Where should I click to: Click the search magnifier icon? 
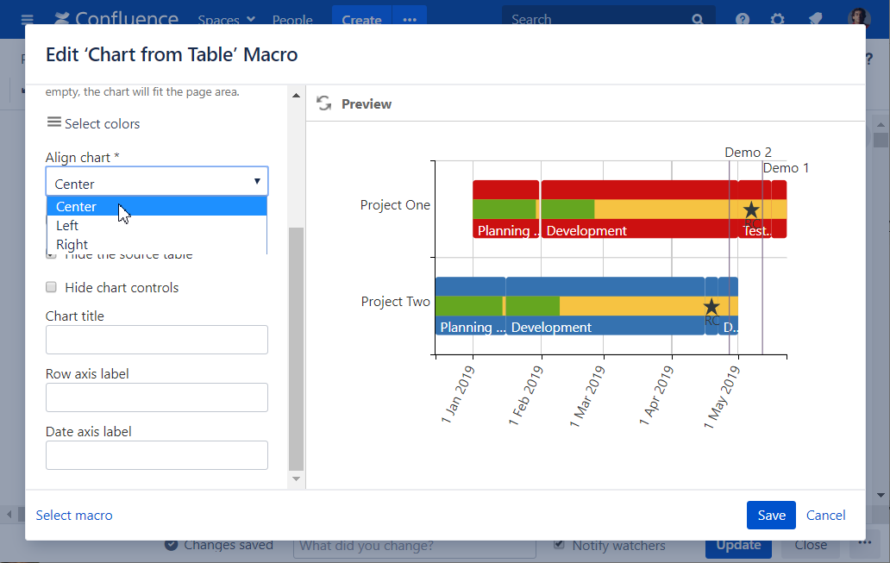697,20
